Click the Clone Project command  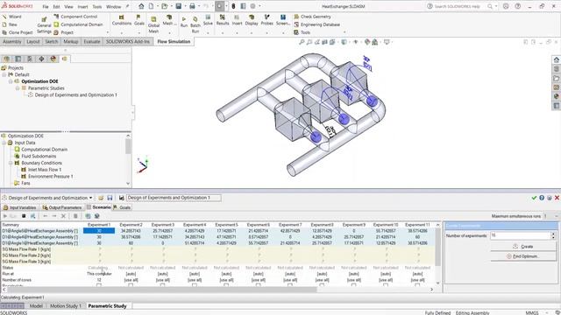point(18,32)
